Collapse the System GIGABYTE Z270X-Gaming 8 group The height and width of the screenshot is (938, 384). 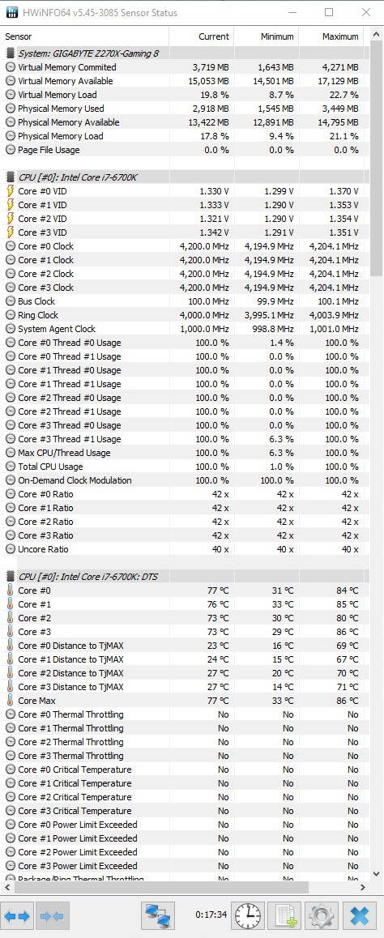(x=11, y=53)
